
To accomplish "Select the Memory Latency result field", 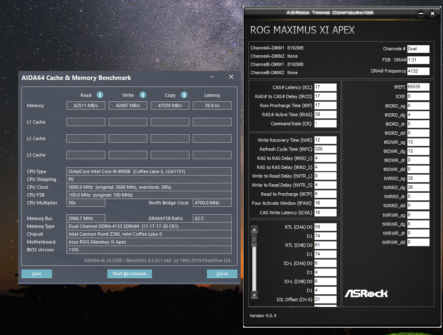I will pos(212,105).
